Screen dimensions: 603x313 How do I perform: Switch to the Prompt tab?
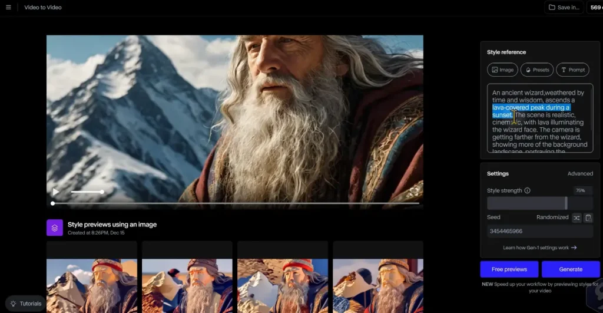click(572, 70)
